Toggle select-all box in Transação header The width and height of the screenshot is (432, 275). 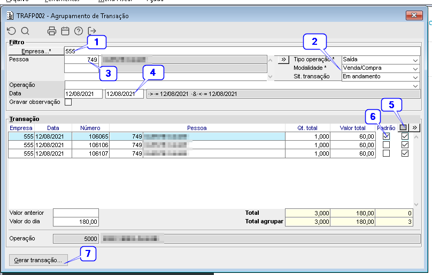click(403, 127)
